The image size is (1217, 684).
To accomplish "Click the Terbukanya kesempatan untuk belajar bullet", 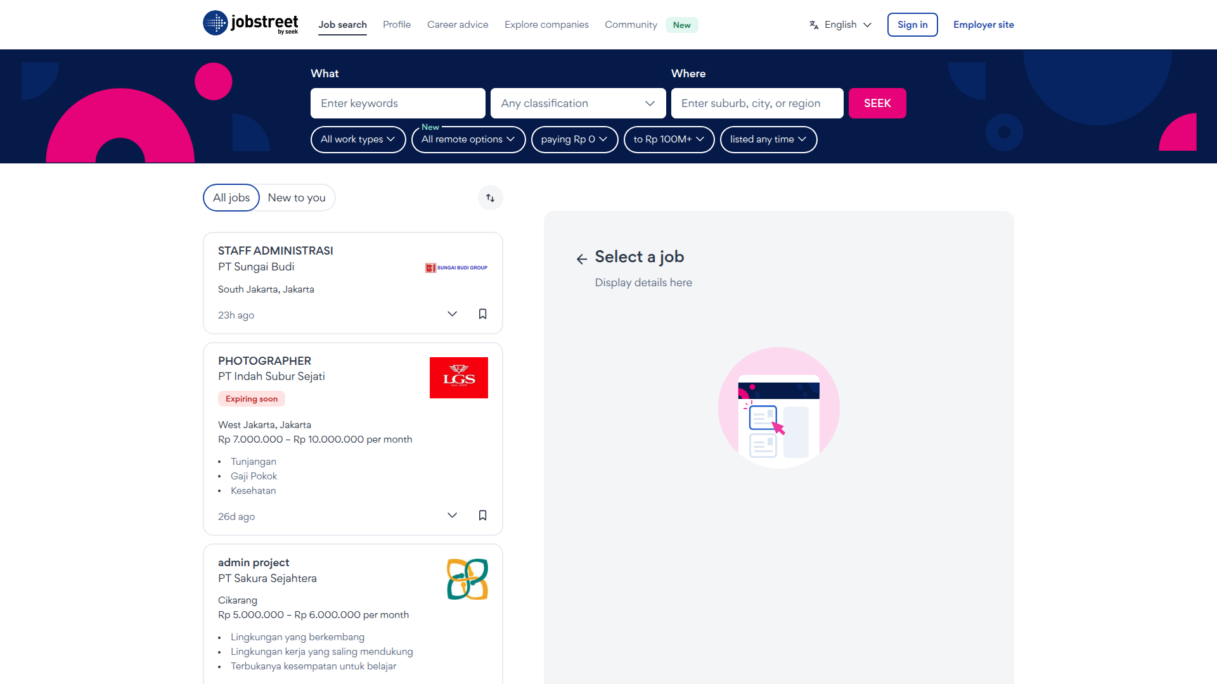I will (x=314, y=666).
